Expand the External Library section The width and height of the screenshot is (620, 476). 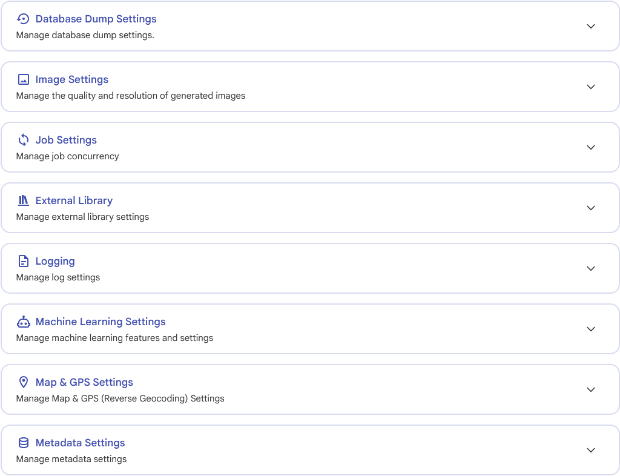click(591, 208)
